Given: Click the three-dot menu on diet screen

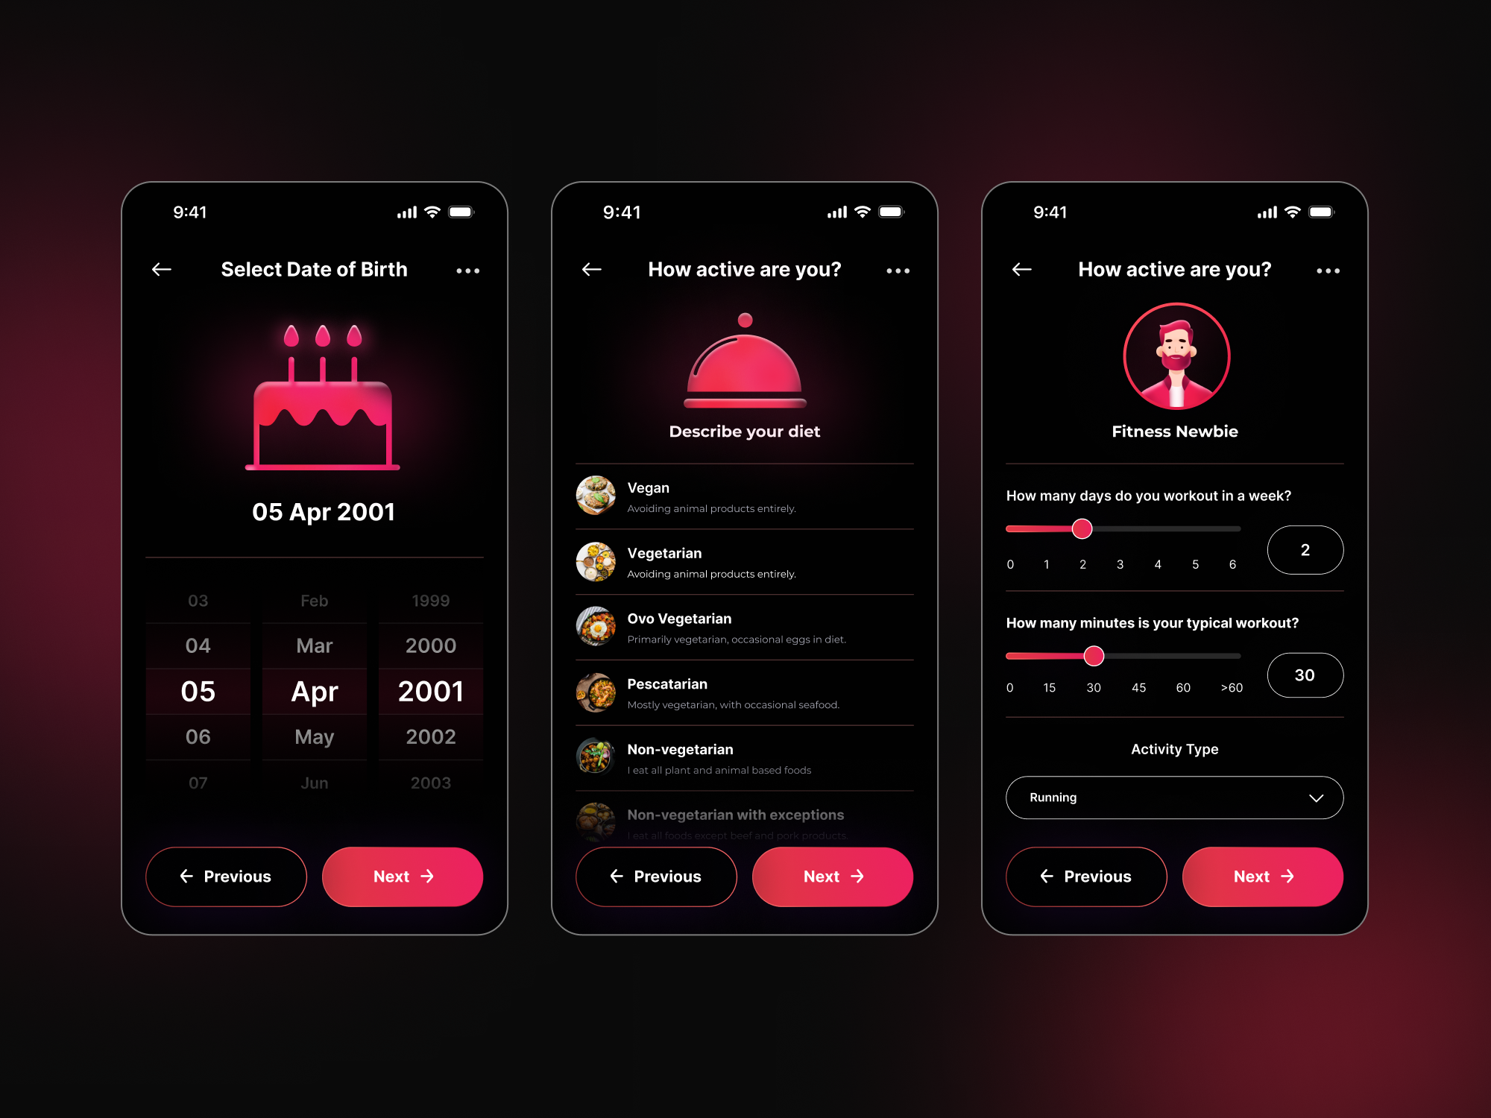Looking at the screenshot, I should (898, 268).
